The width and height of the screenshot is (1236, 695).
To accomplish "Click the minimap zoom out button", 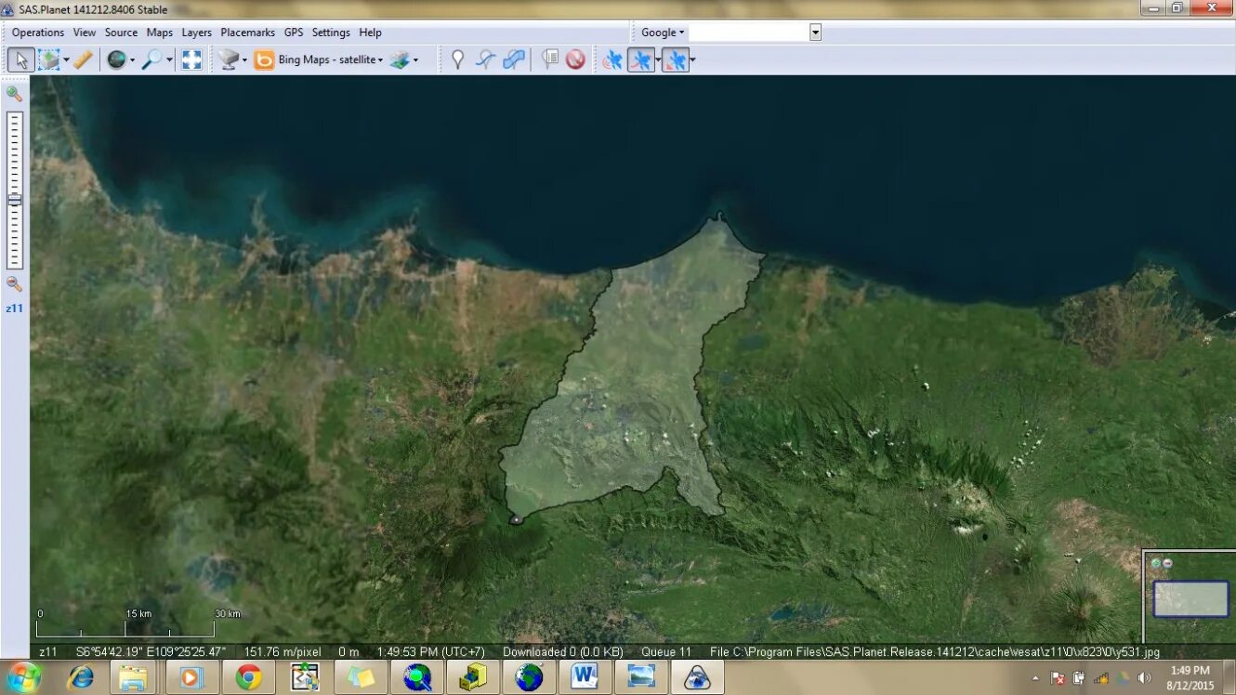I will pyautogui.click(x=1167, y=563).
